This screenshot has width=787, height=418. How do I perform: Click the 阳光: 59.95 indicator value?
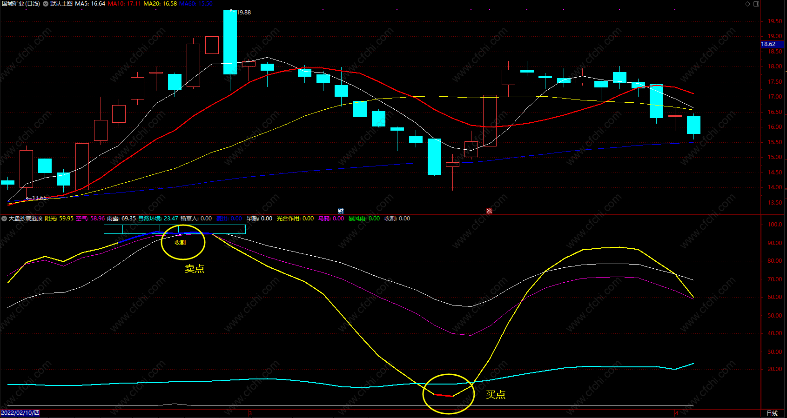point(59,219)
